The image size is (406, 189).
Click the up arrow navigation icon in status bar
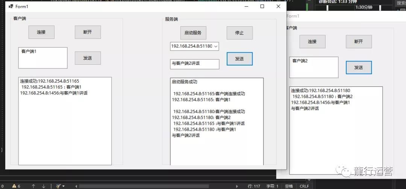pyautogui.click(x=33, y=186)
